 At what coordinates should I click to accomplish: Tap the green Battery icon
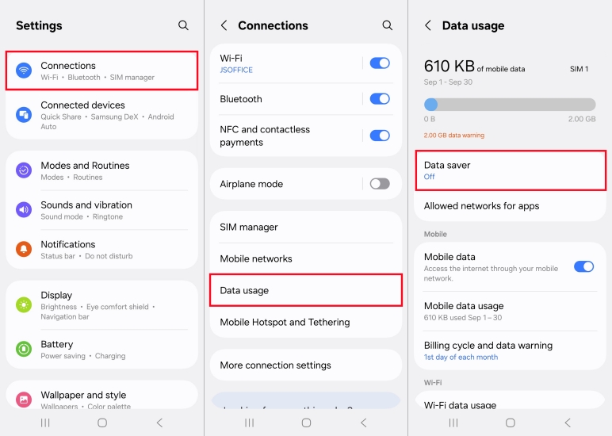[24, 349]
